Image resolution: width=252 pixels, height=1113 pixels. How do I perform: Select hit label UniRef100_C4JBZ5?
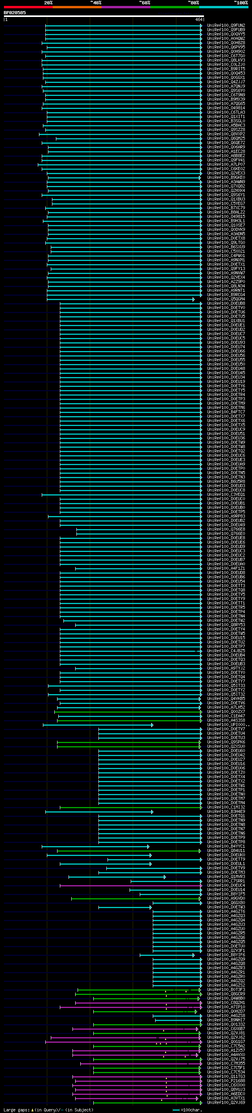[226, 651]
